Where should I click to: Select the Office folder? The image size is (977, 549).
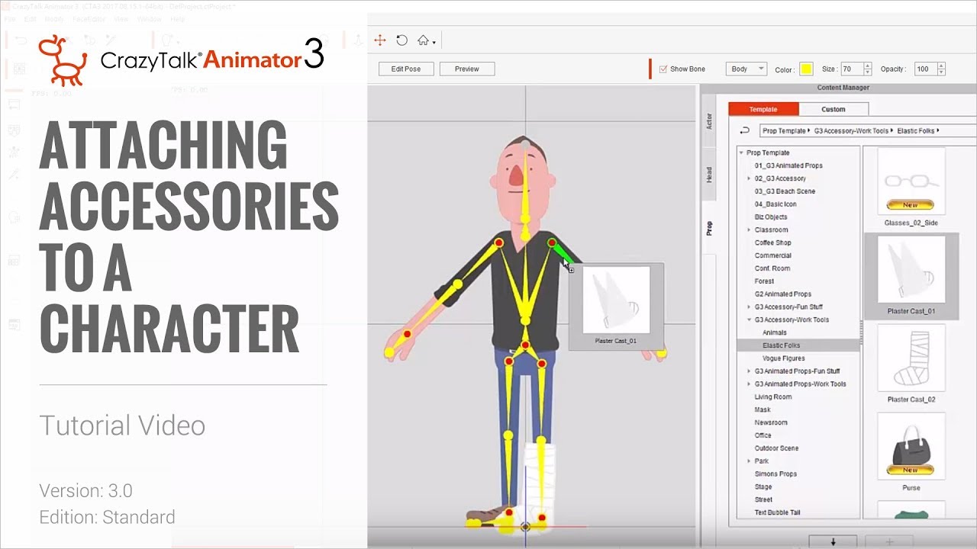pos(763,435)
